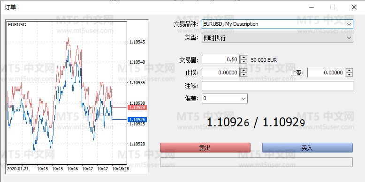Screen dimensions: 365x182
Task: Click the 注释 comment input field
Action: coord(277,86)
